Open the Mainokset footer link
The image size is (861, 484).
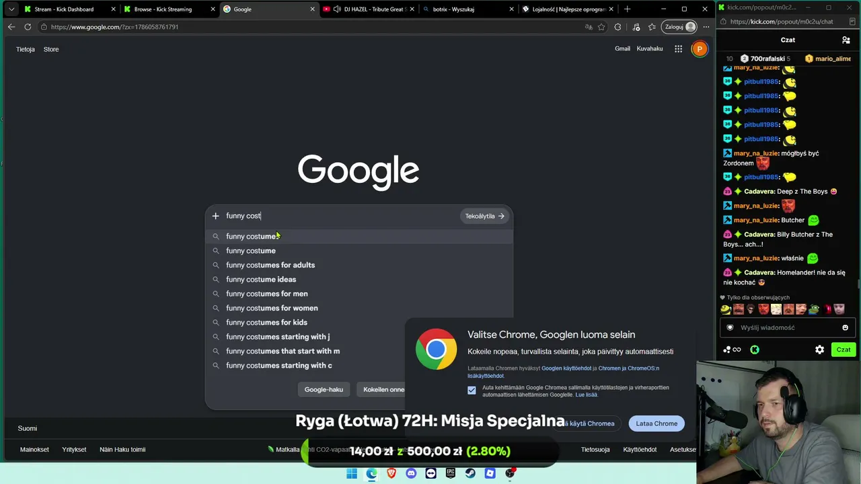[34, 450]
